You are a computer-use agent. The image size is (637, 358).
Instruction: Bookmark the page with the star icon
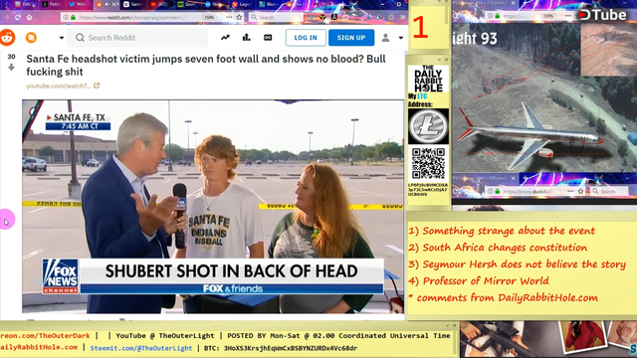coord(239,17)
